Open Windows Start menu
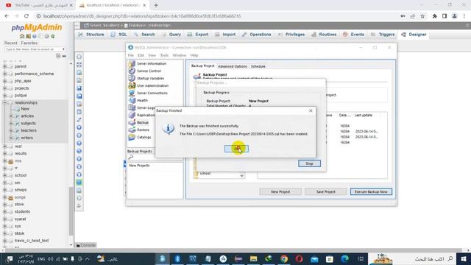Screen dimensions: 471x265 click(464, 258)
